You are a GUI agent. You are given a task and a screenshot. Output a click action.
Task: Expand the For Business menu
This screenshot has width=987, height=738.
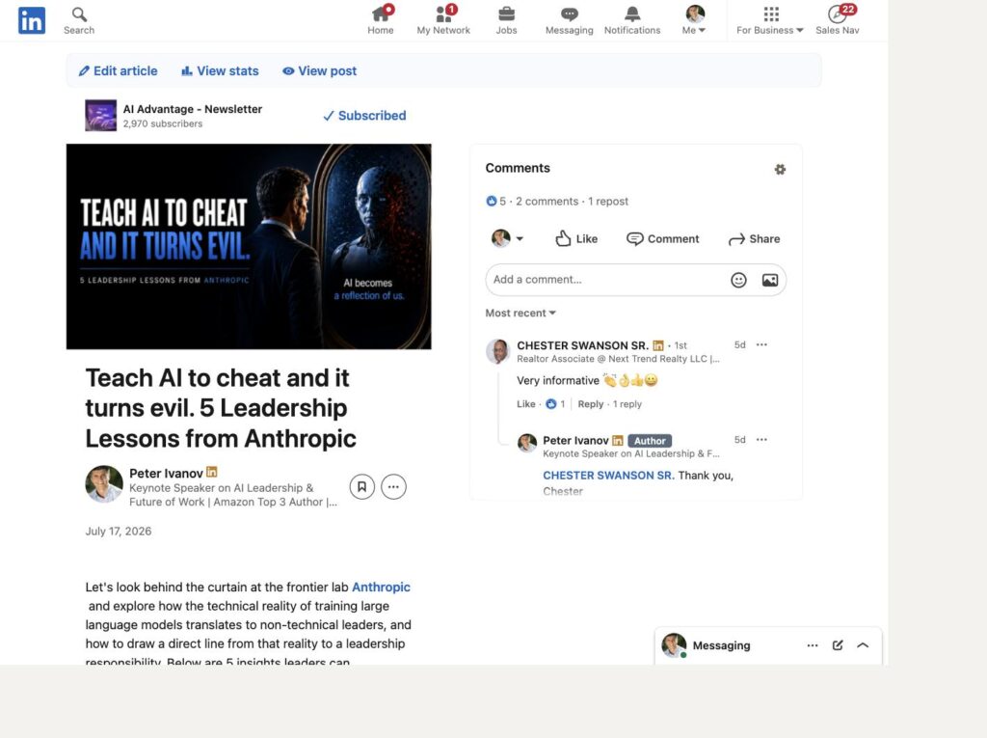pos(770,20)
